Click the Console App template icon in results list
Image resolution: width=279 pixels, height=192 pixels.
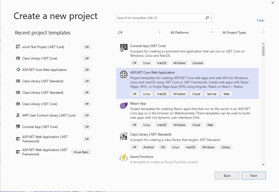coord(123,48)
